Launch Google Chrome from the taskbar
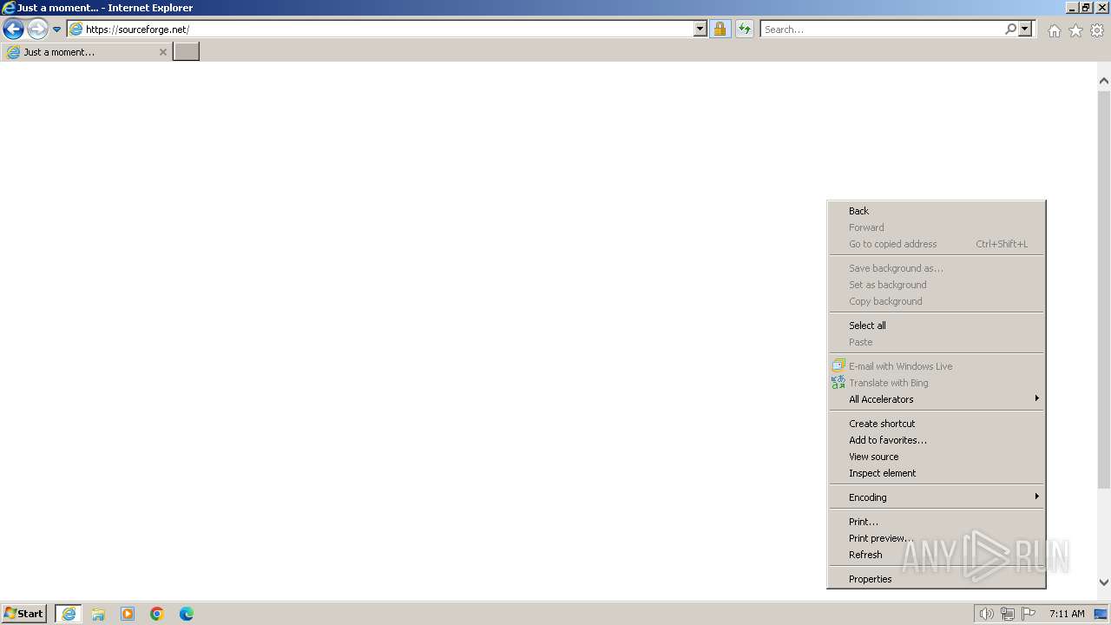 click(x=157, y=614)
